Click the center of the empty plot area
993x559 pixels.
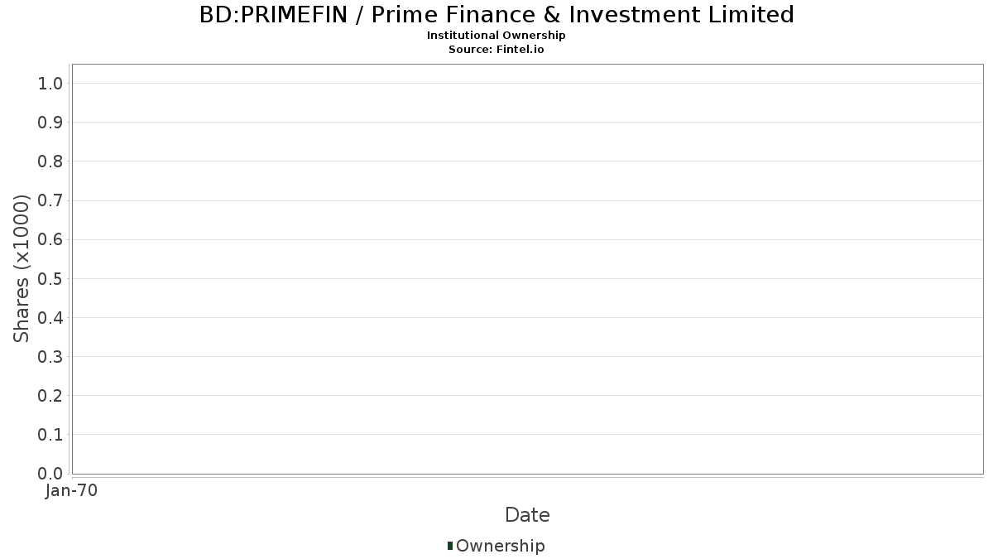coord(527,268)
